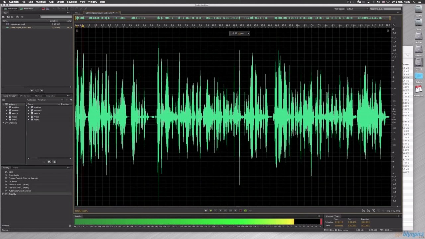425x239 pixels.
Task: Toggle auto-play in Files panel preview
Action: 42,90
